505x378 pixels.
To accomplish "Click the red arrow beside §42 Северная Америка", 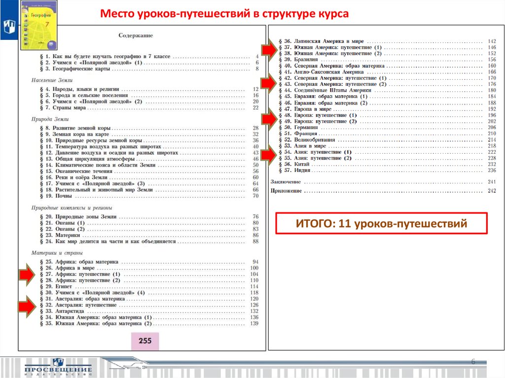I will tap(269, 82).
